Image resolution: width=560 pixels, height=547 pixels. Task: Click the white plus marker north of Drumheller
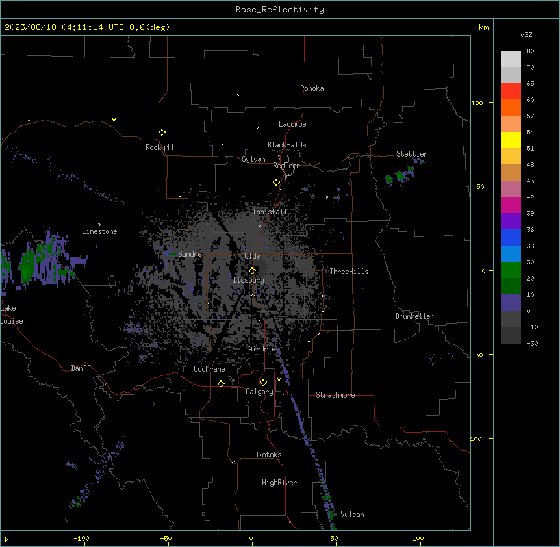point(398,244)
